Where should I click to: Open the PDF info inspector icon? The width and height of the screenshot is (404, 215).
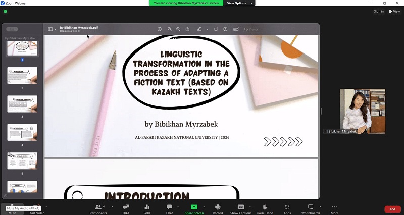(160, 29)
